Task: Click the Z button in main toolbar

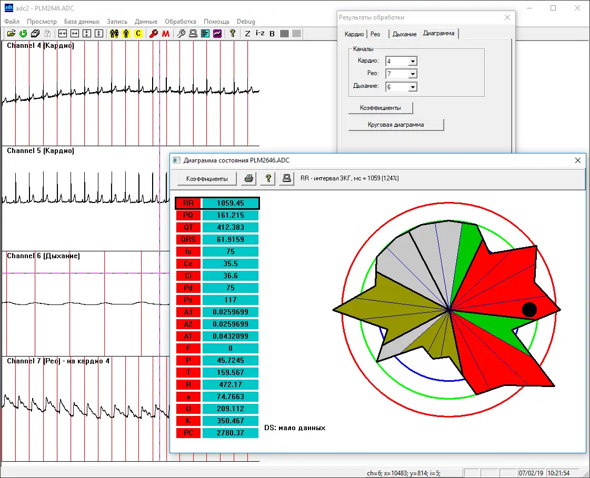Action: tap(247, 34)
